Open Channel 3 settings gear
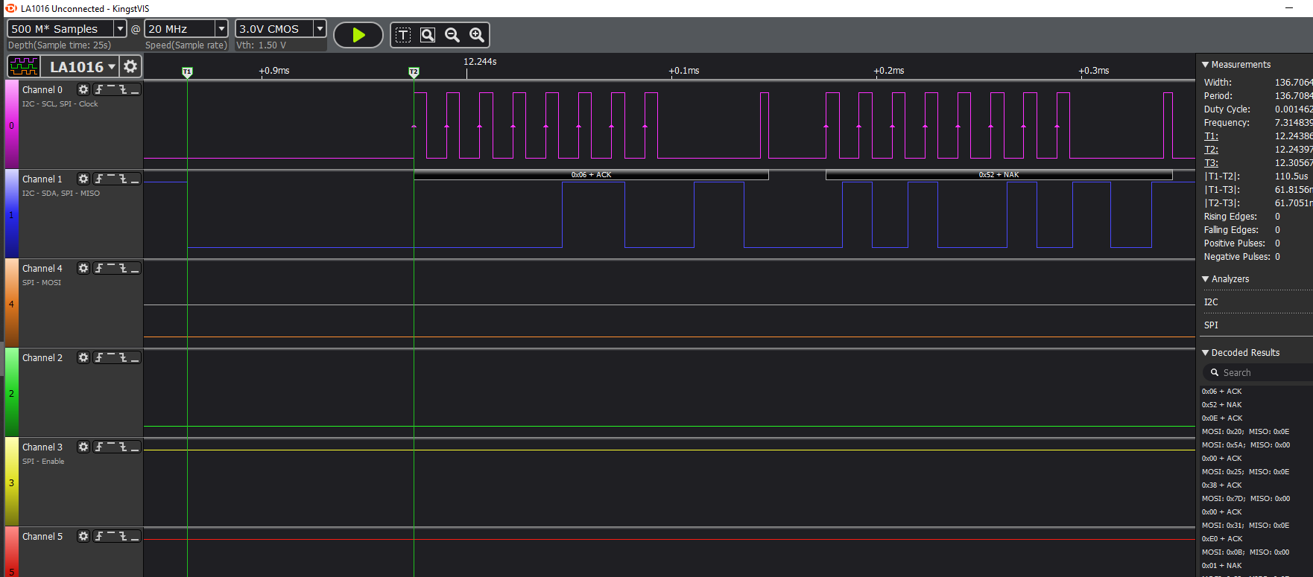 point(83,447)
